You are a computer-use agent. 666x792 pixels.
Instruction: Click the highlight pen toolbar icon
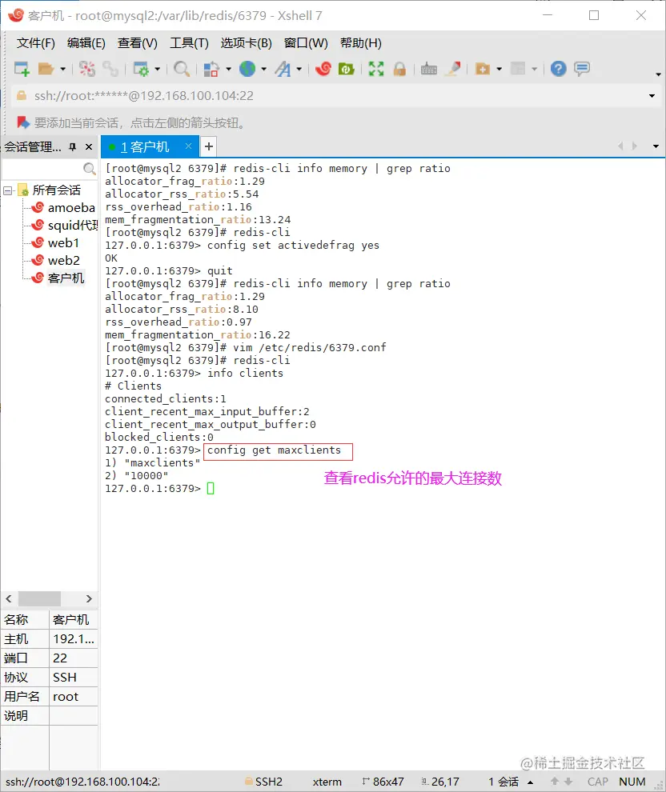[x=453, y=69]
